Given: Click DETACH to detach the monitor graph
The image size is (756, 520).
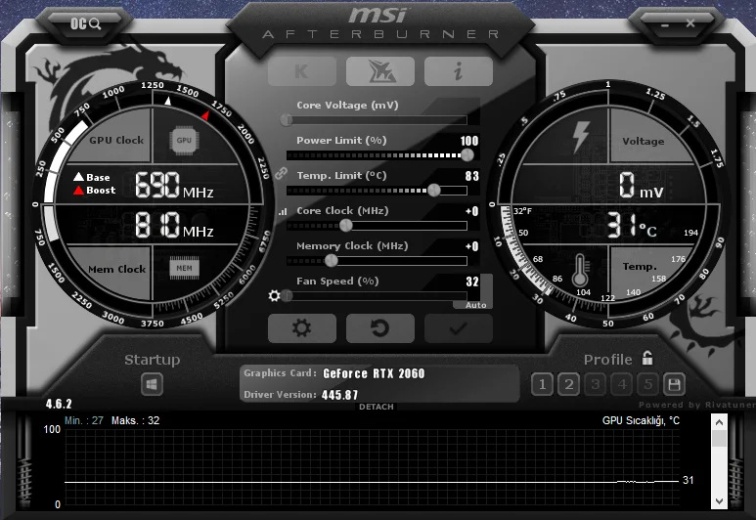Looking at the screenshot, I should [x=377, y=407].
